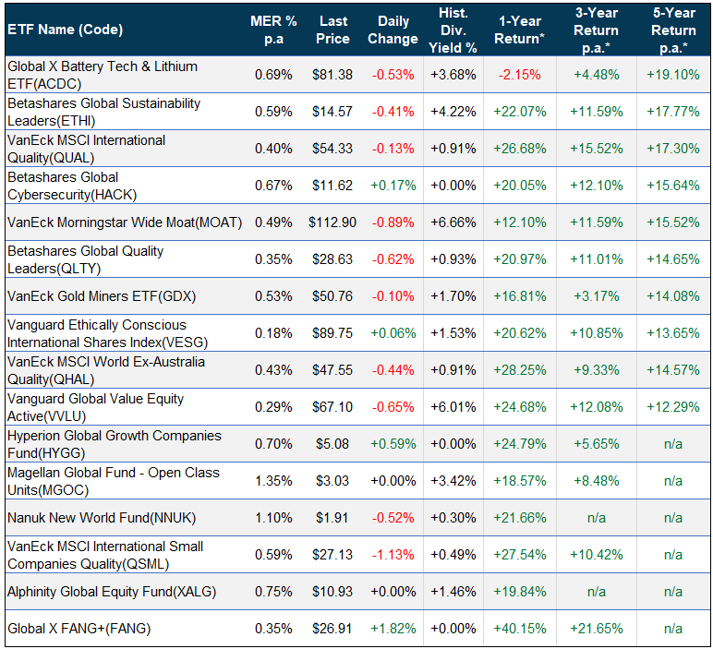The image size is (713, 649).
Task: Click QLTY daily change -0.62%
Action: [393, 259]
